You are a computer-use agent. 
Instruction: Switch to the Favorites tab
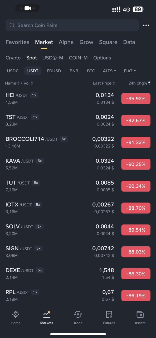pos(17,42)
